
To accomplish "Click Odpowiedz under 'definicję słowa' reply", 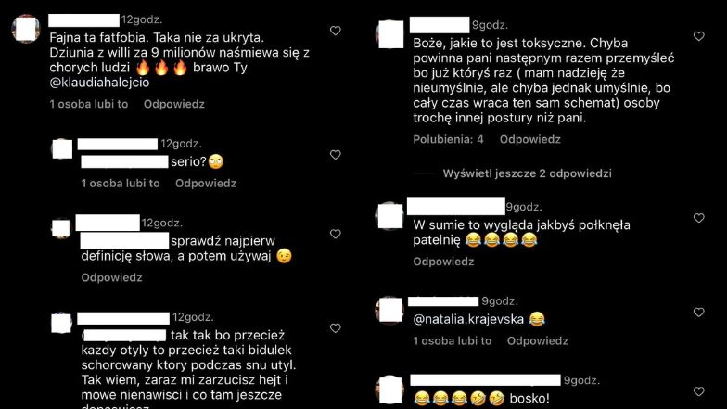I will point(111,277).
